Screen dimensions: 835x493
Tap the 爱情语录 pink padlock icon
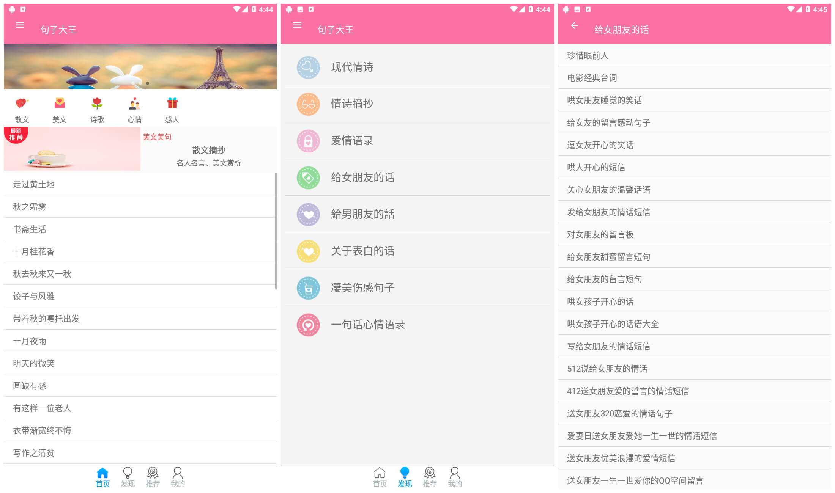[308, 141]
